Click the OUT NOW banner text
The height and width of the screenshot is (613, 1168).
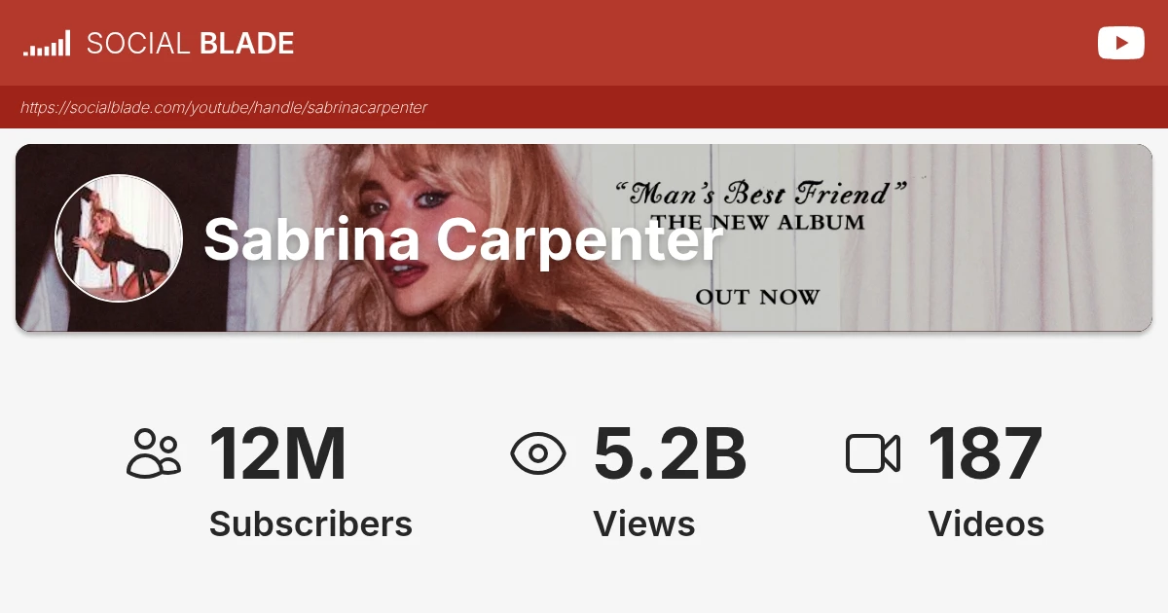tap(757, 297)
